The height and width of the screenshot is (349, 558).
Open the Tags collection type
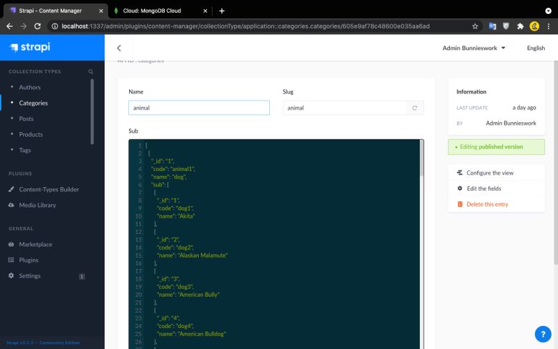click(25, 150)
